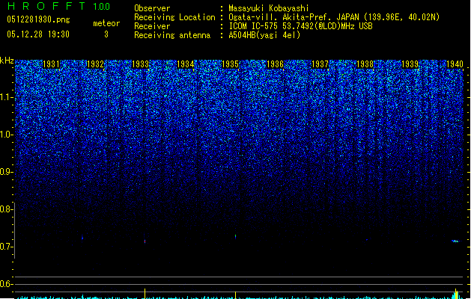471x299 pixels.
Task: Click the 1936 time marker
Action: tap(275, 64)
